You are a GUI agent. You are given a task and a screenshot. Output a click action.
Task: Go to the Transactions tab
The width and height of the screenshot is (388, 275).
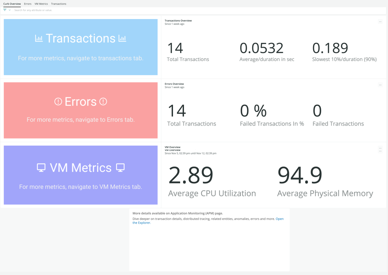coord(59,4)
